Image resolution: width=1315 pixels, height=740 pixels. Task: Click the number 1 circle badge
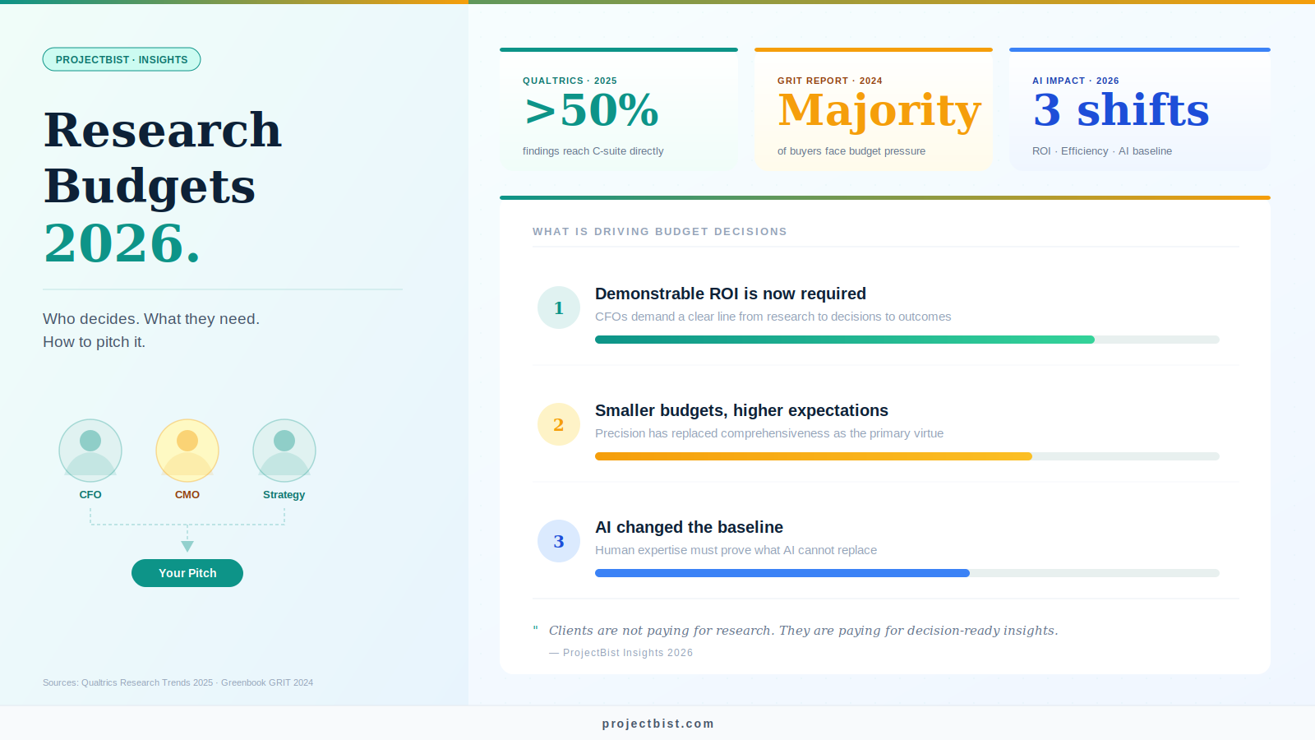click(559, 308)
